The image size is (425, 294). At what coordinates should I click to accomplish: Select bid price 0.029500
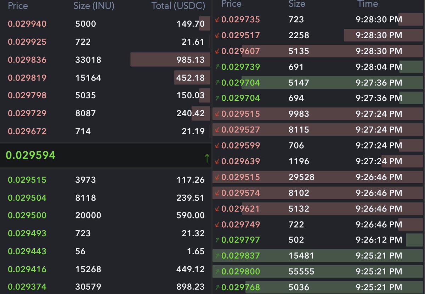27,216
